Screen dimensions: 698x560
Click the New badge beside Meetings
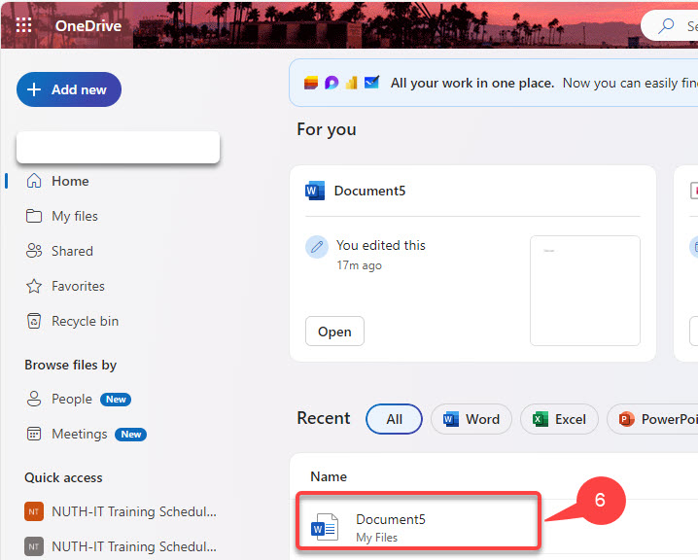131,435
